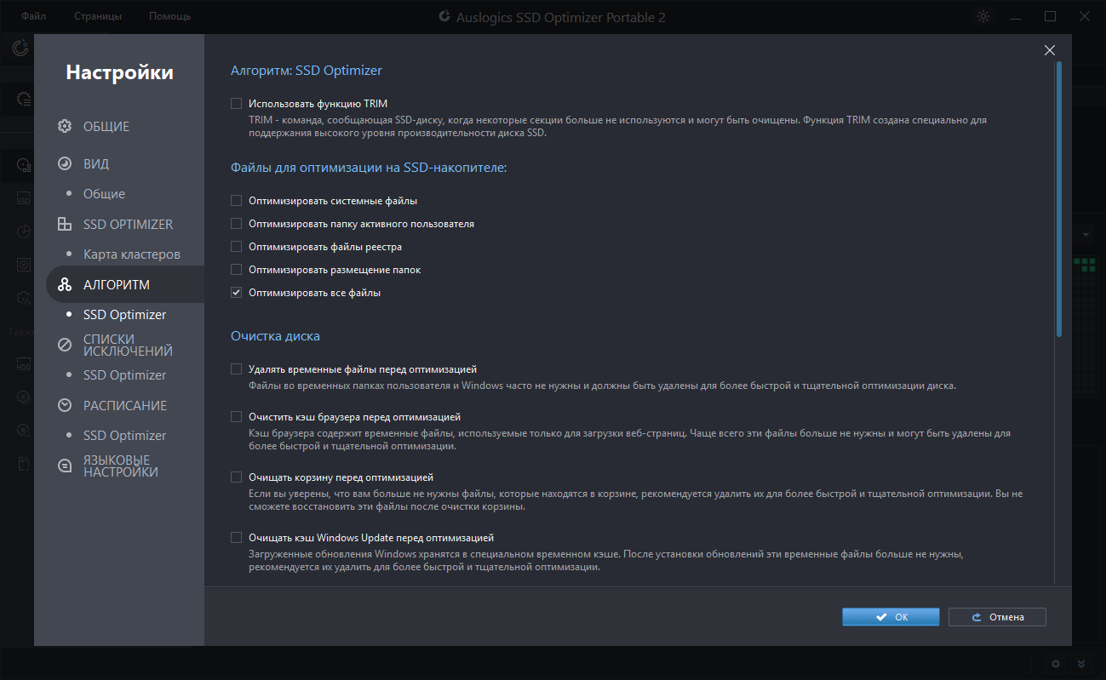Uncheck Оптимизировать все файлы
Image resolution: width=1106 pixels, height=680 pixels.
(237, 293)
